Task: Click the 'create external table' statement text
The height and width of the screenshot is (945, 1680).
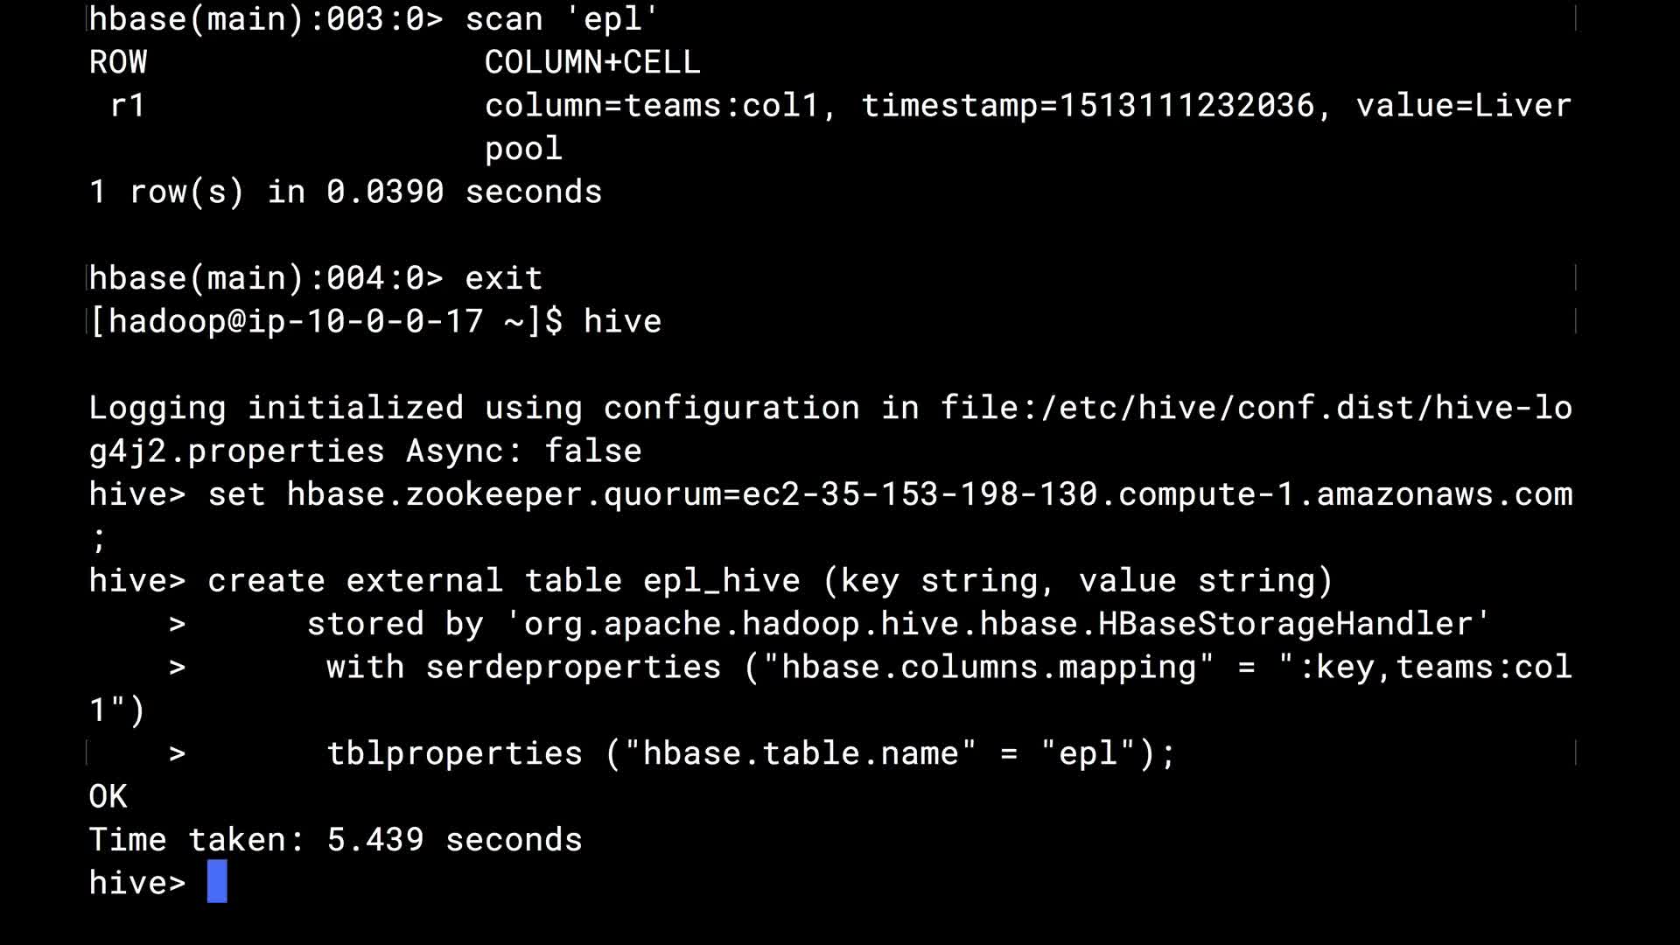Action: pyautogui.click(x=415, y=581)
